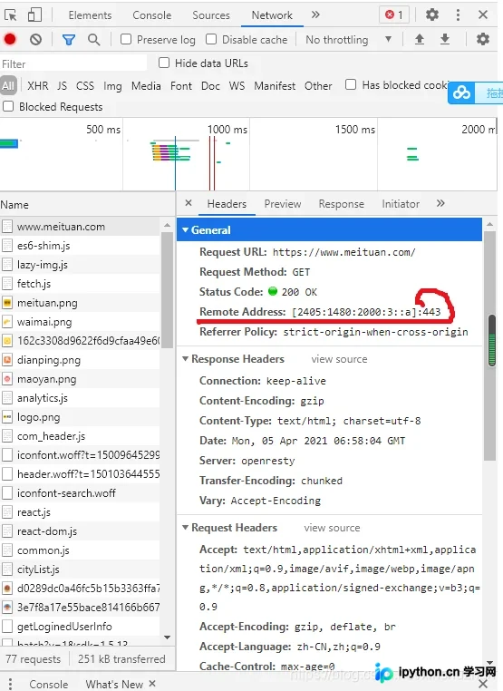Close the request details pane
This screenshot has width=503, height=691.
[189, 203]
